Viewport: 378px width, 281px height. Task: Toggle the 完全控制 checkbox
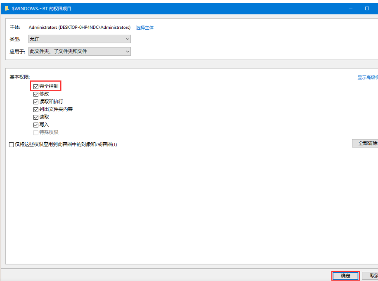[36, 86]
